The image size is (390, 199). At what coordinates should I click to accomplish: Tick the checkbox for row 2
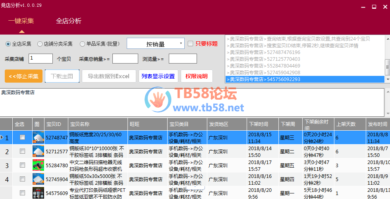click(x=23, y=151)
